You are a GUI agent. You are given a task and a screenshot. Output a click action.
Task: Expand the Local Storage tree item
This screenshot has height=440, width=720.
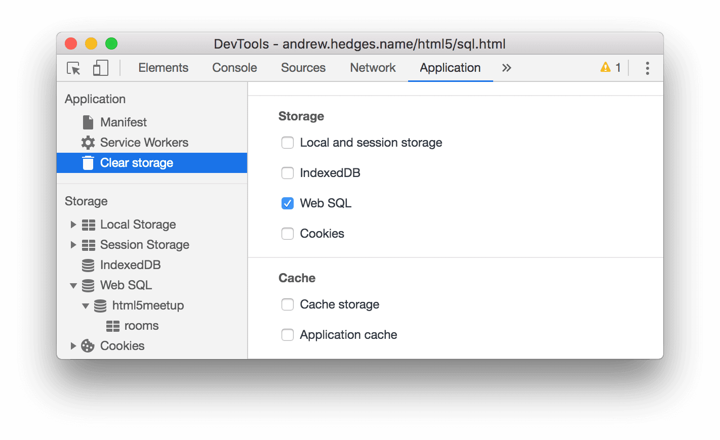pyautogui.click(x=73, y=224)
